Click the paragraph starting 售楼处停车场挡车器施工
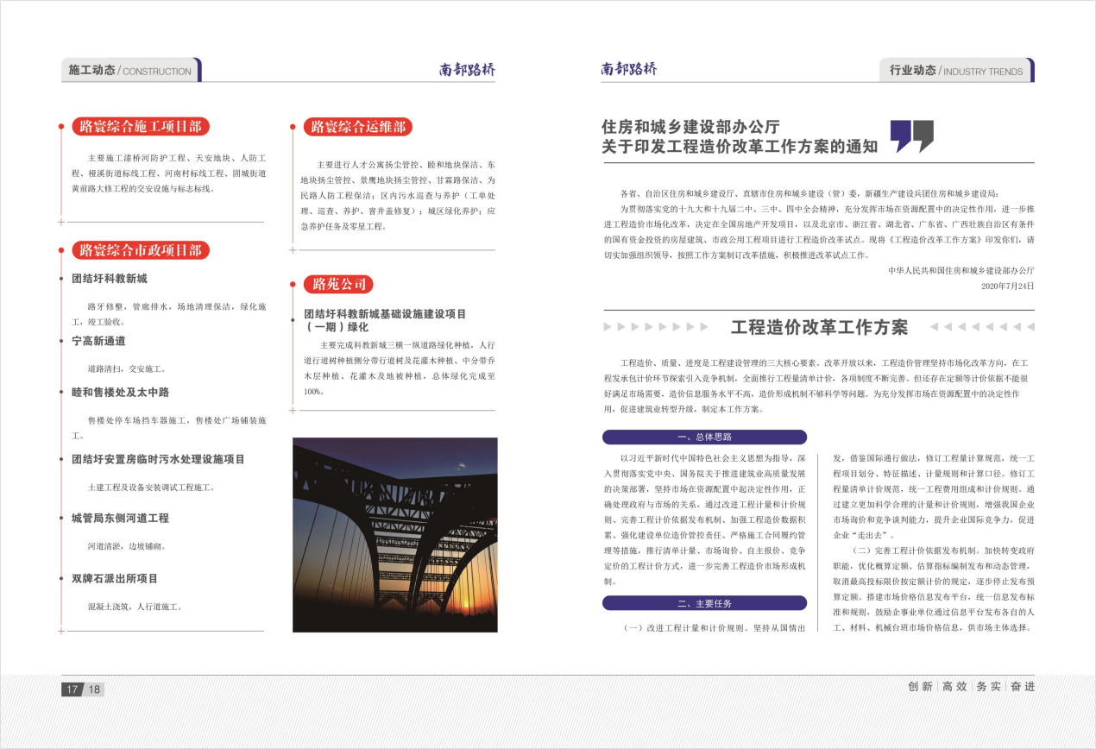Viewport: 1096px width, 749px height. (x=169, y=427)
